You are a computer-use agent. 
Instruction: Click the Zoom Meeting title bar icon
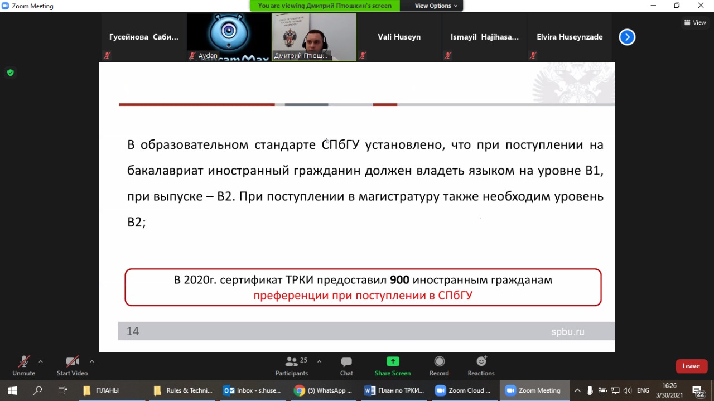pyautogui.click(x=6, y=6)
